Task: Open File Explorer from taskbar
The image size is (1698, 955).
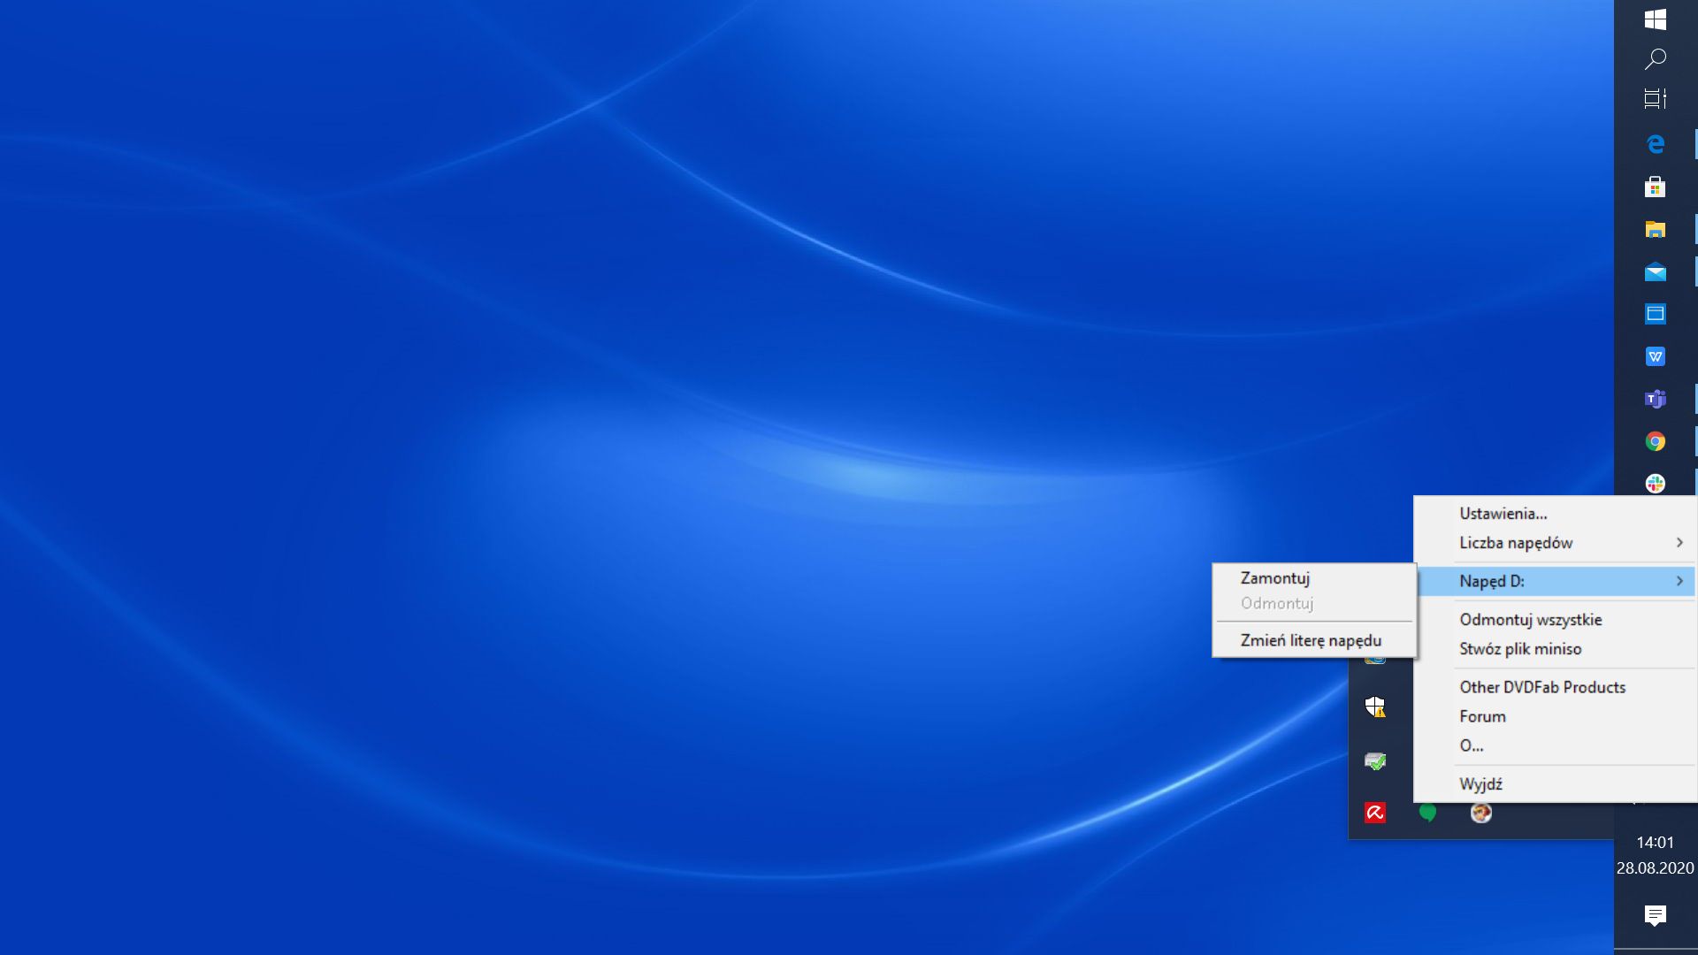Action: tap(1655, 229)
